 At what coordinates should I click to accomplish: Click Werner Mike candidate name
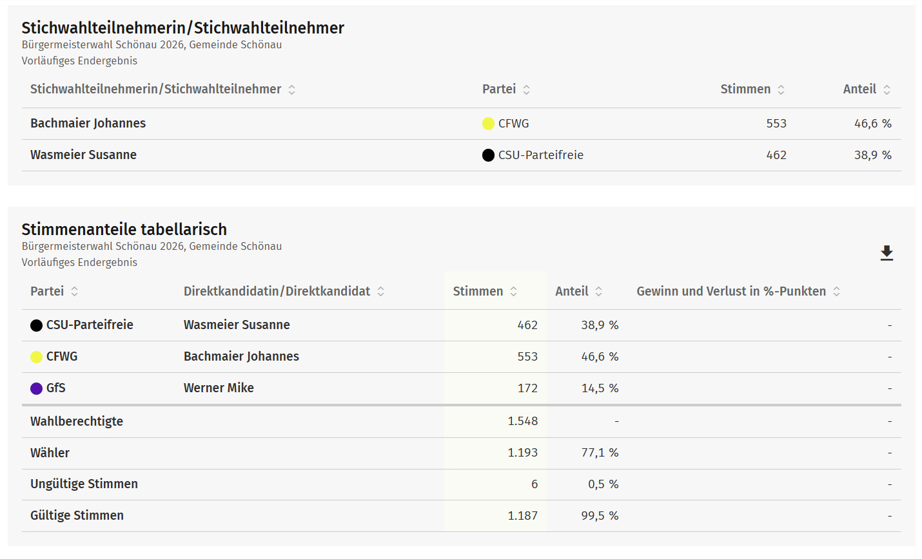pos(219,388)
